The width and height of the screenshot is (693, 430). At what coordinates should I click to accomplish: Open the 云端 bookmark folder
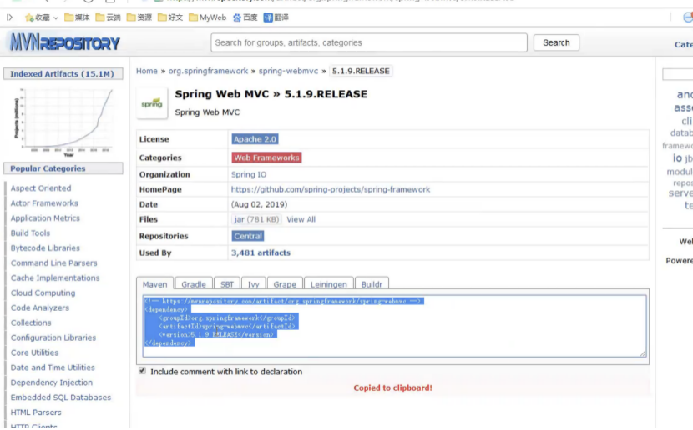pos(109,17)
